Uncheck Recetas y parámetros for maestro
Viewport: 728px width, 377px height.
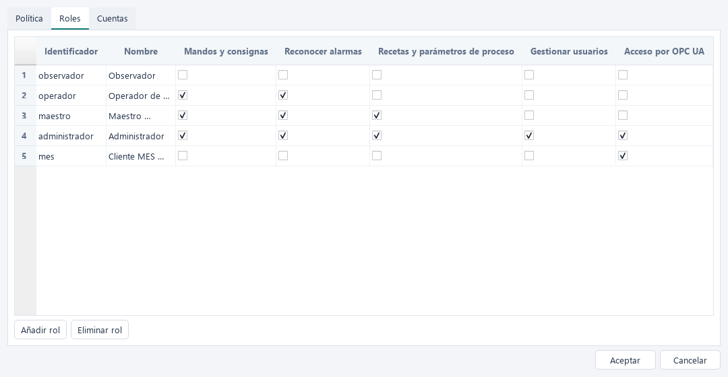click(x=377, y=116)
